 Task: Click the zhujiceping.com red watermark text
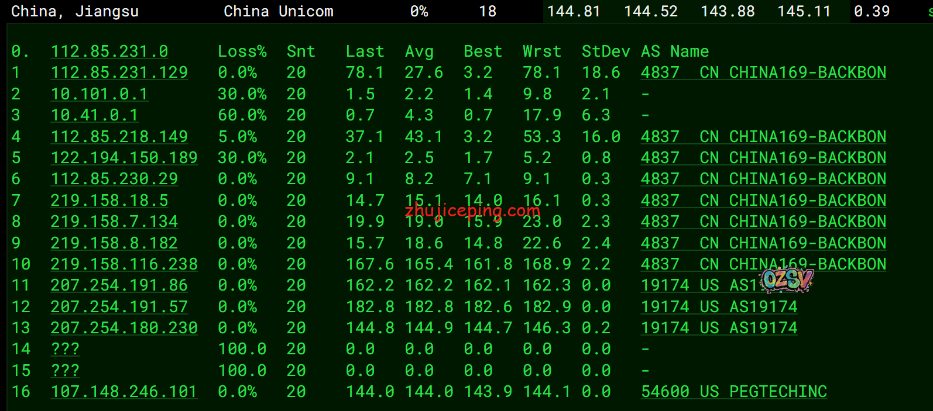tap(472, 210)
